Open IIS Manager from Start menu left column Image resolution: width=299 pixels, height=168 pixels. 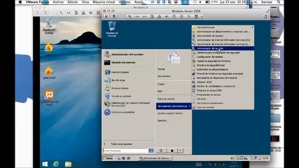tap(129, 104)
